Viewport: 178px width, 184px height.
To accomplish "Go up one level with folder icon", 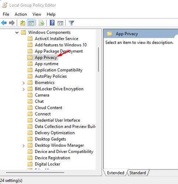I will (22, 23).
